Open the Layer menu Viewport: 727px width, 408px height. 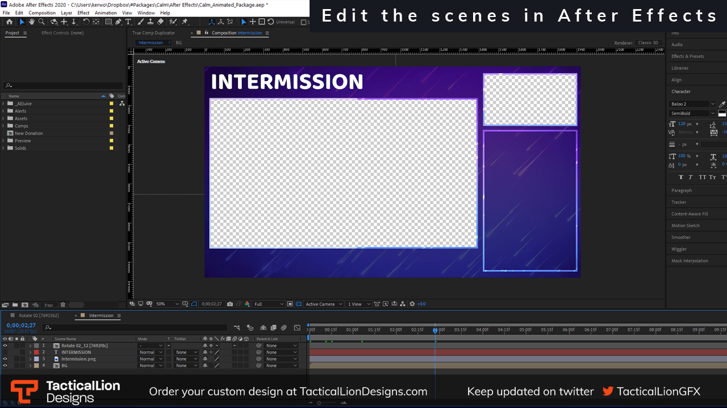coord(66,12)
